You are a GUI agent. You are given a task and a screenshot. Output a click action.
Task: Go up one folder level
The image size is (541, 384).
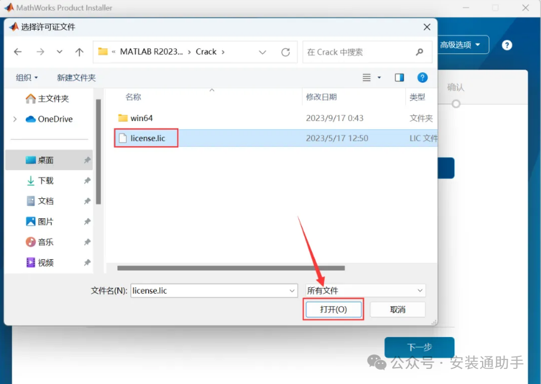pyautogui.click(x=79, y=52)
